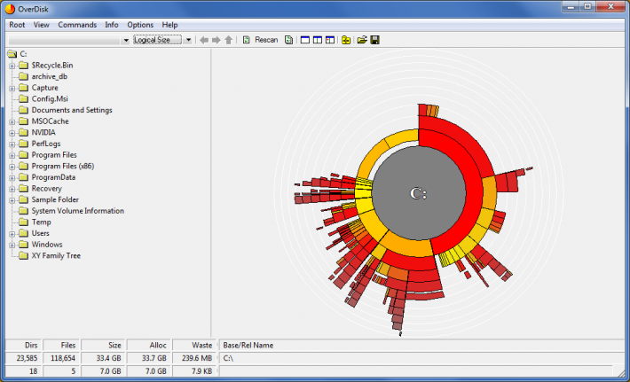630x382 pixels.
Task: Expand the Capture folder node
Action: (12, 88)
